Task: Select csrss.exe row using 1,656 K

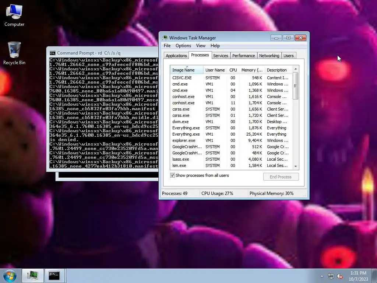Action: coord(231,109)
